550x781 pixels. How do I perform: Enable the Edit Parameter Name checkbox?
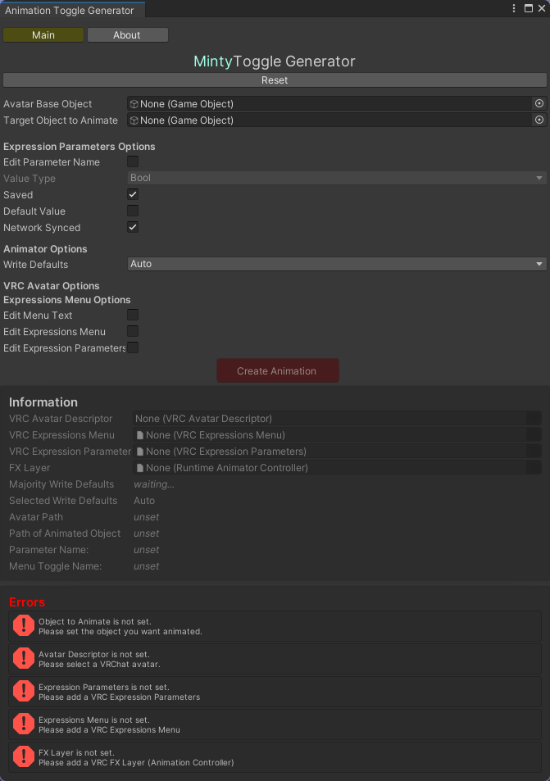point(132,161)
